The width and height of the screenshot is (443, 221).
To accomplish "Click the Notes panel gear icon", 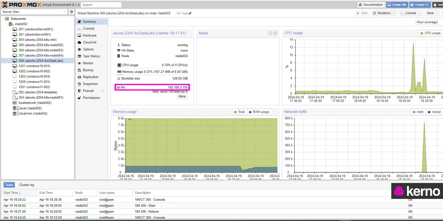I will (x=275, y=33).
